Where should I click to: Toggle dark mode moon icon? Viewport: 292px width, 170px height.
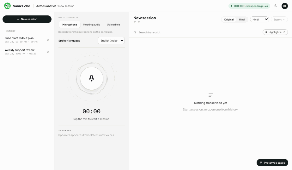276,6
